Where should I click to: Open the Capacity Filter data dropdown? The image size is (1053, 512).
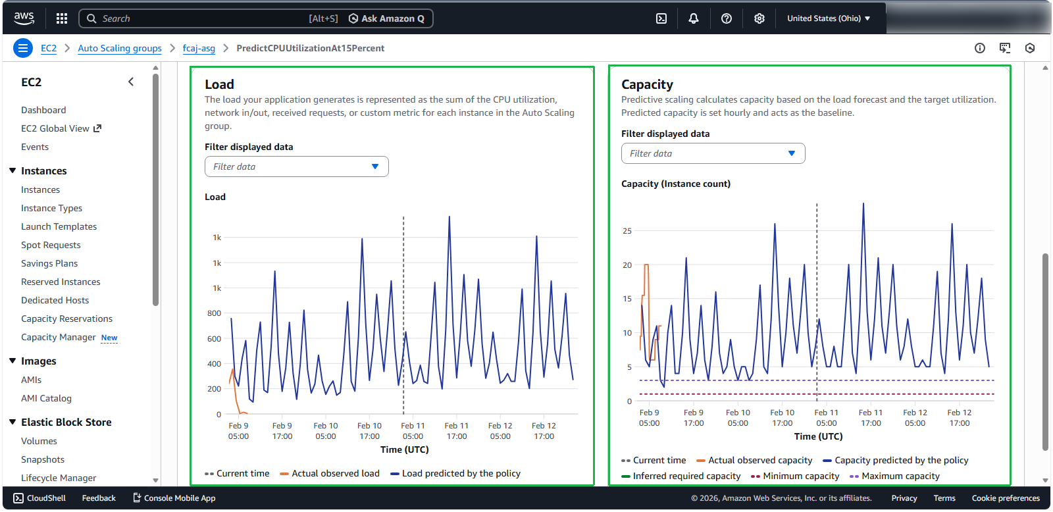[713, 153]
